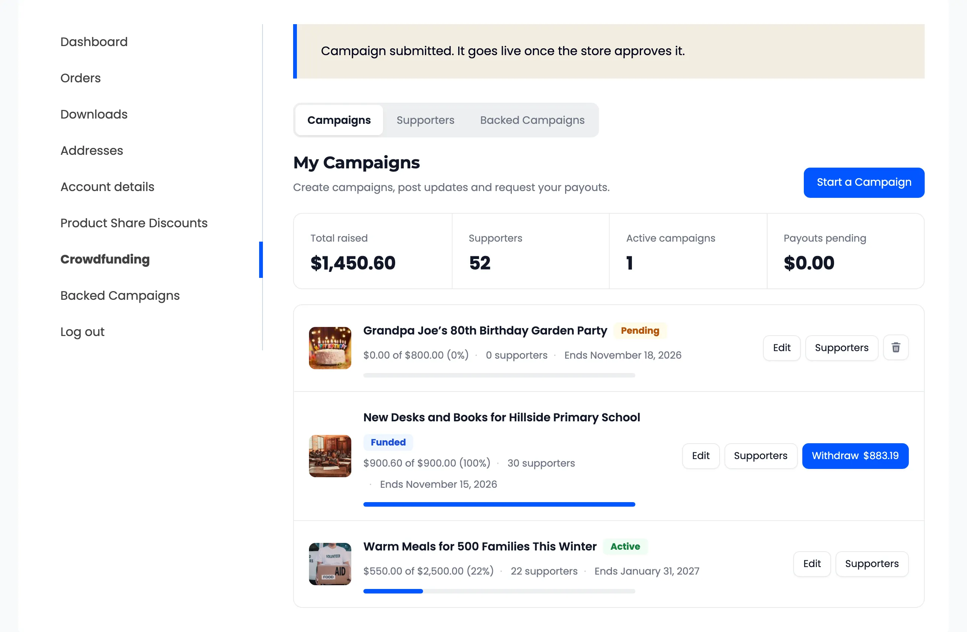Edit the Warm Meals campaign
Image resolution: width=967 pixels, height=632 pixels.
[812, 564]
